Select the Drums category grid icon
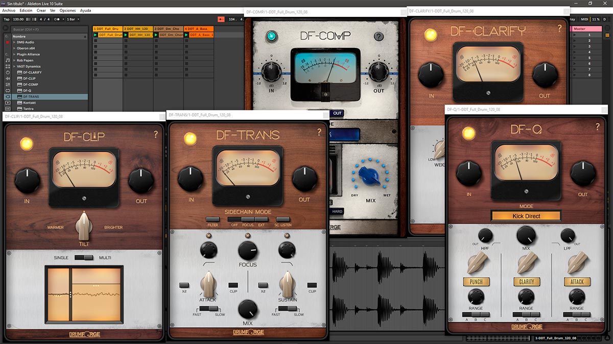 click(x=8, y=66)
